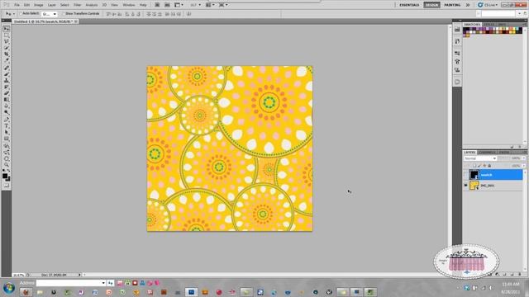Toggle the Auto-Select checkbox
This screenshot has width=529, height=297.
click(x=21, y=14)
